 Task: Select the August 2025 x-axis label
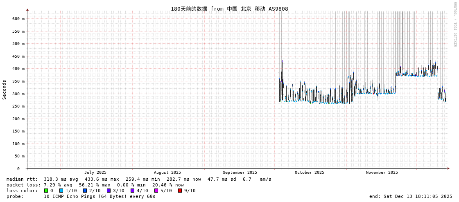[167, 173]
